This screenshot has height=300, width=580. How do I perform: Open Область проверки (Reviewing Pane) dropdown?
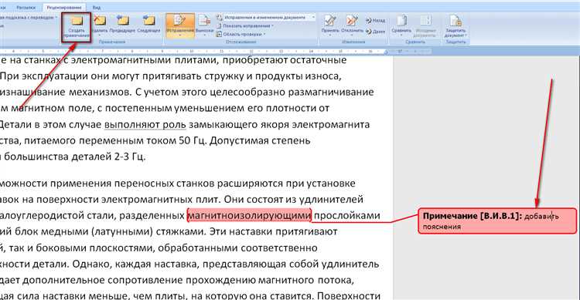pos(241,34)
